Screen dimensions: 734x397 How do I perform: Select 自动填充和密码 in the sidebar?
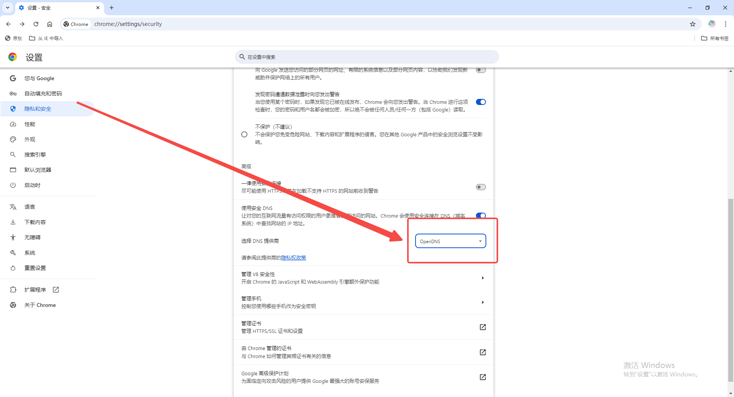coord(48,94)
